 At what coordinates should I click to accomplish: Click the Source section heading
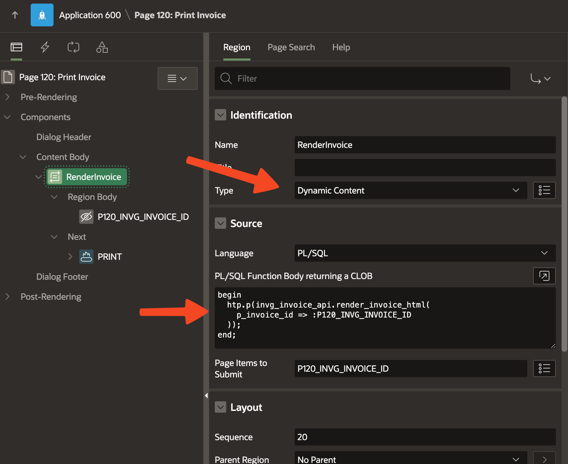pyautogui.click(x=246, y=223)
